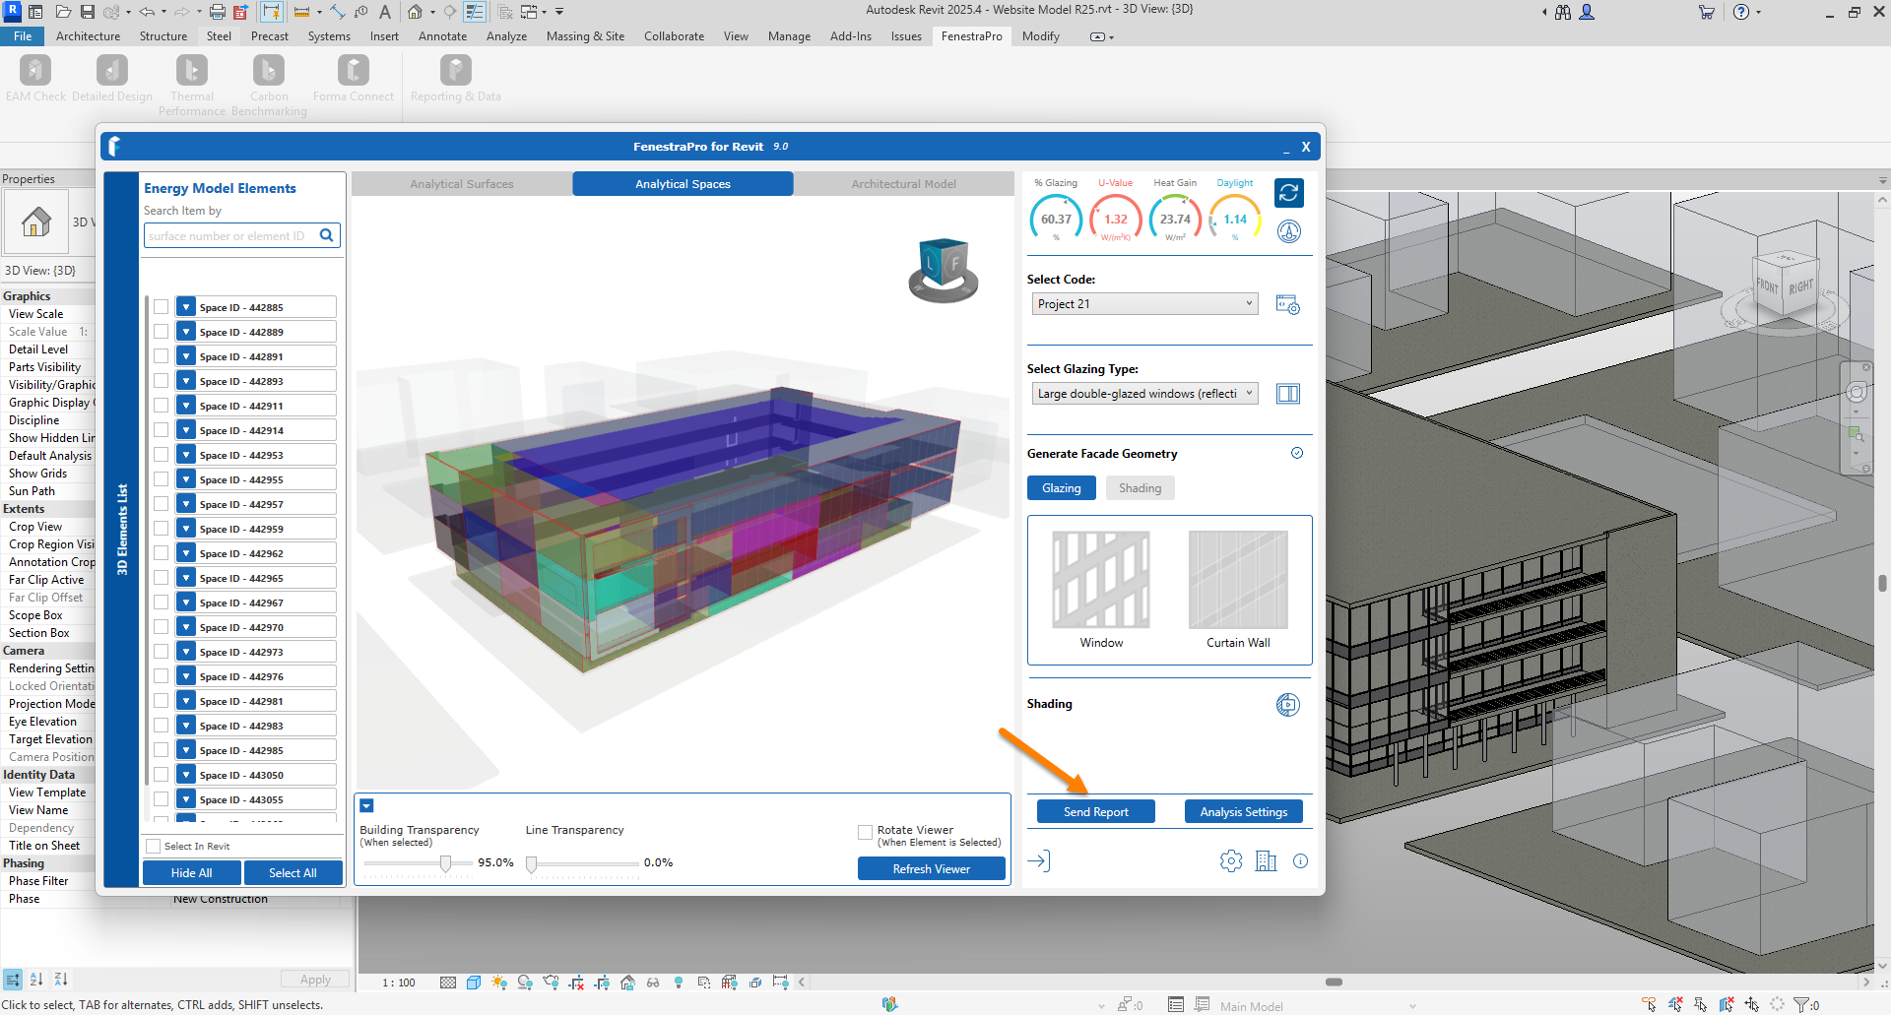The image size is (1891, 1015).
Task: Click the Send Report button
Action: pyautogui.click(x=1095, y=812)
